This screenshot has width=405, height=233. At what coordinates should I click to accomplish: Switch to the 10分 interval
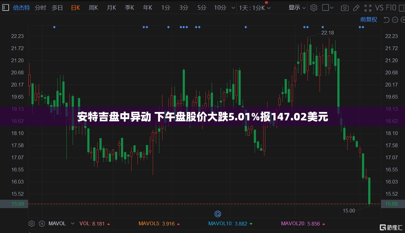coord(220,7)
